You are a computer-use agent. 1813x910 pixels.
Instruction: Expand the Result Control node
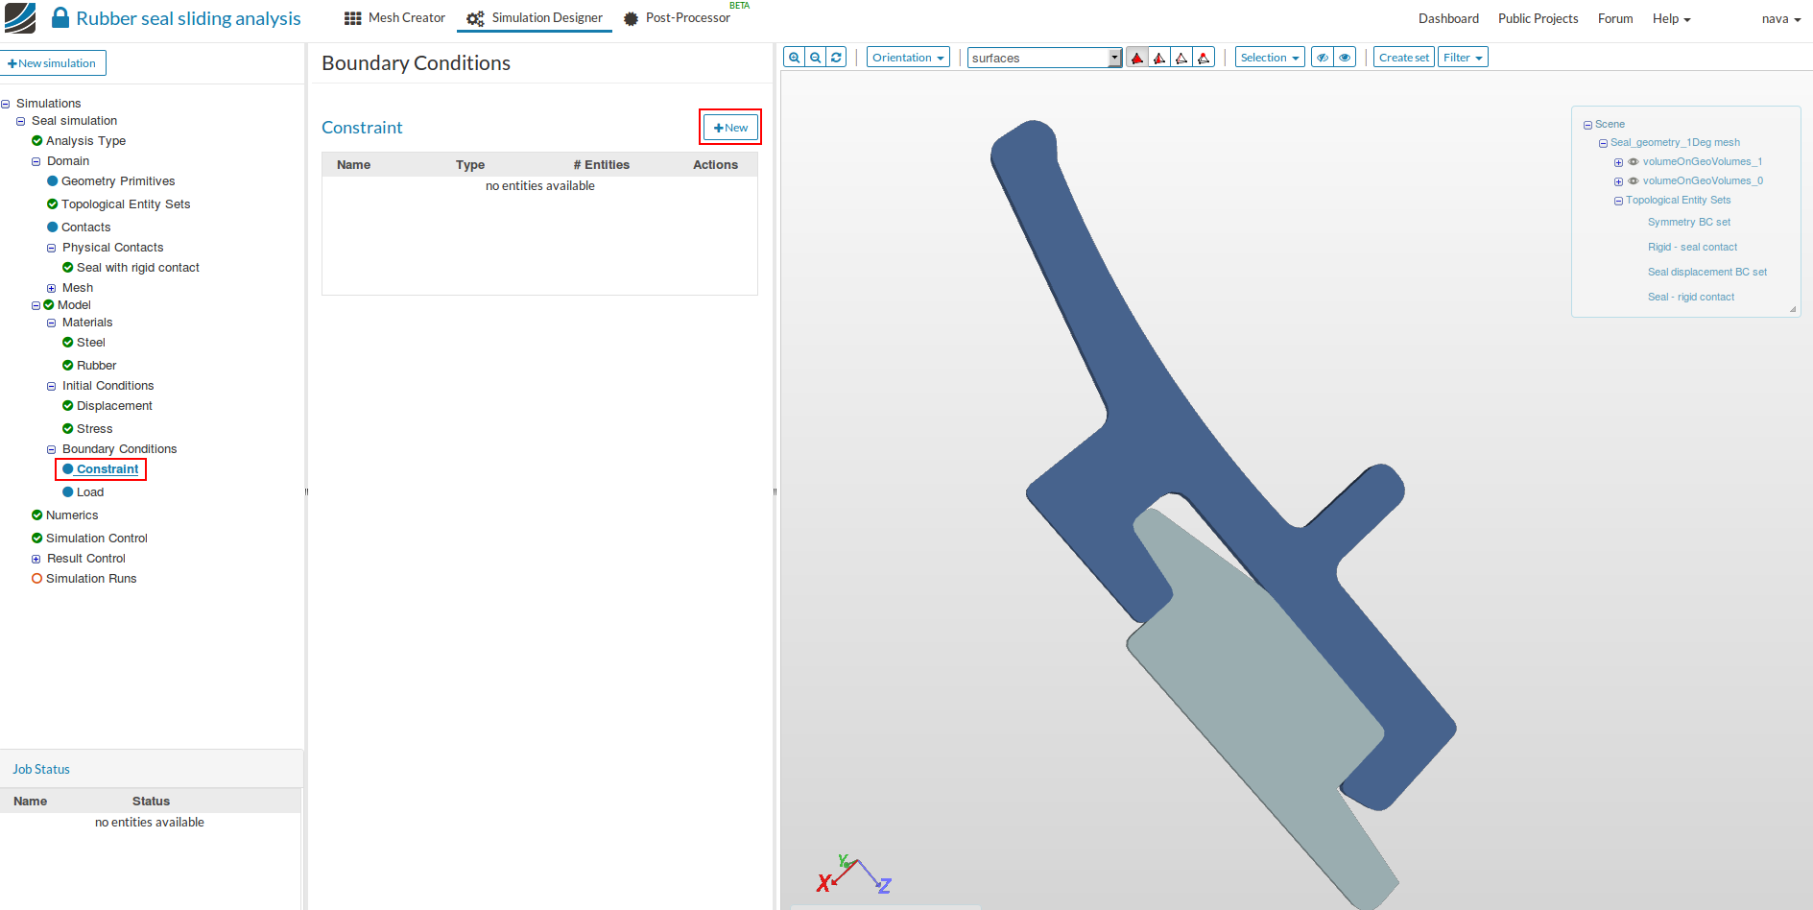pyautogui.click(x=36, y=559)
